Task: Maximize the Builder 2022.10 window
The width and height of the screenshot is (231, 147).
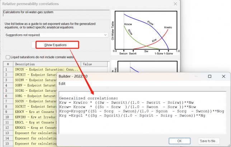Action: (210, 76)
